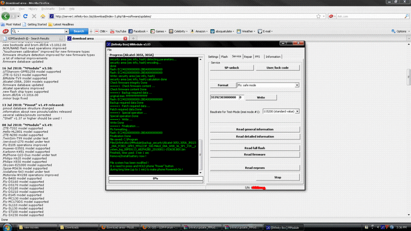
Task: Open the E-mail toolbar menu
Action: click(265, 31)
